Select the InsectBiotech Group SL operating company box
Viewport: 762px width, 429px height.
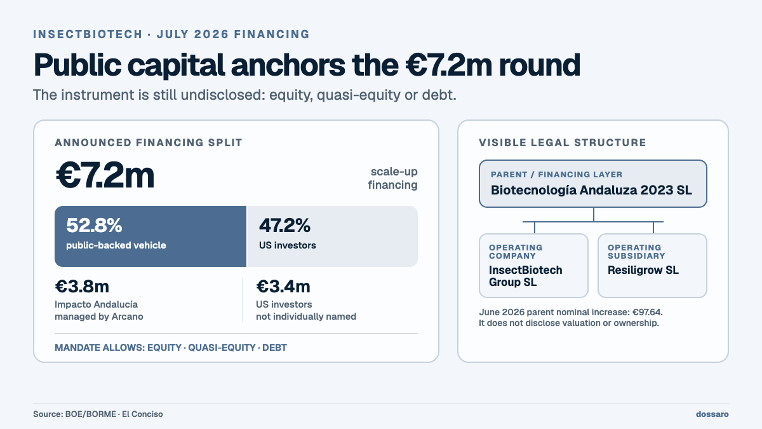pos(533,266)
